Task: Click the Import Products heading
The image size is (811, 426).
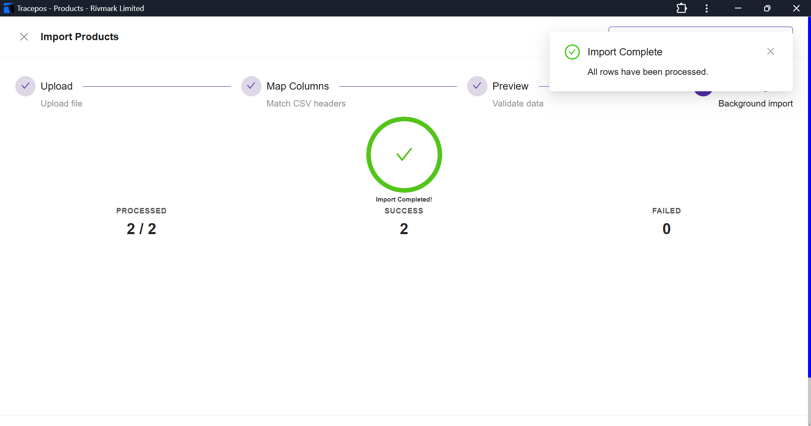Action: (x=79, y=37)
